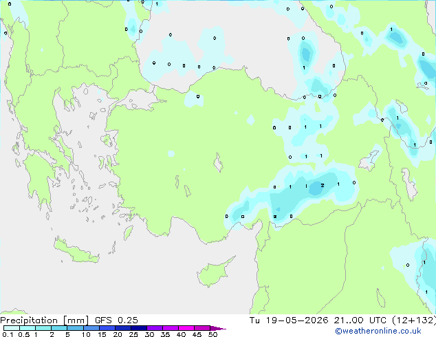The height and width of the screenshot is (337, 436).
Task: Click the island of Crete on map
Action: (x=76, y=250)
